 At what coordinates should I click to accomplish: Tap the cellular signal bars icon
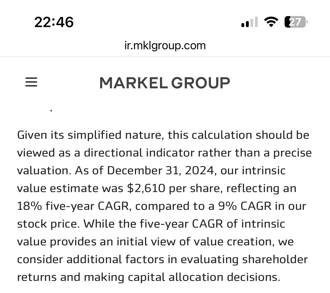250,22
